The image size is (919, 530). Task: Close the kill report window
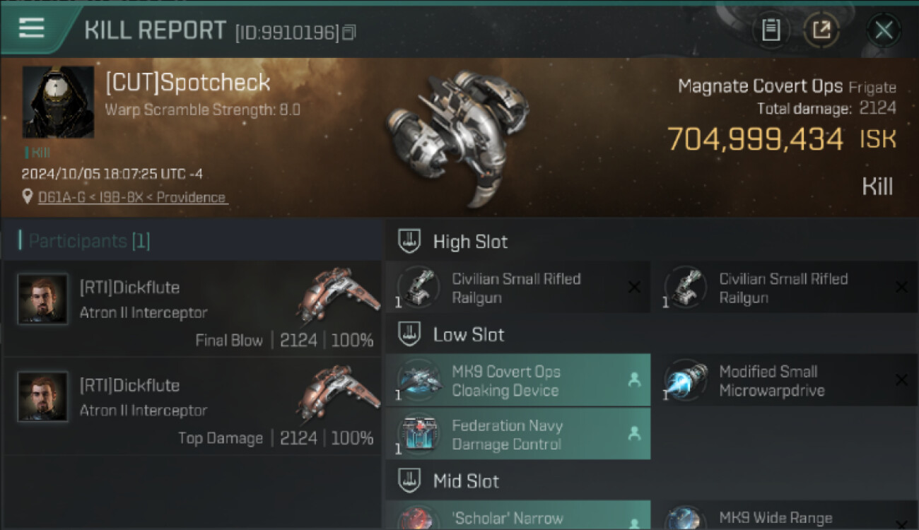coord(884,30)
